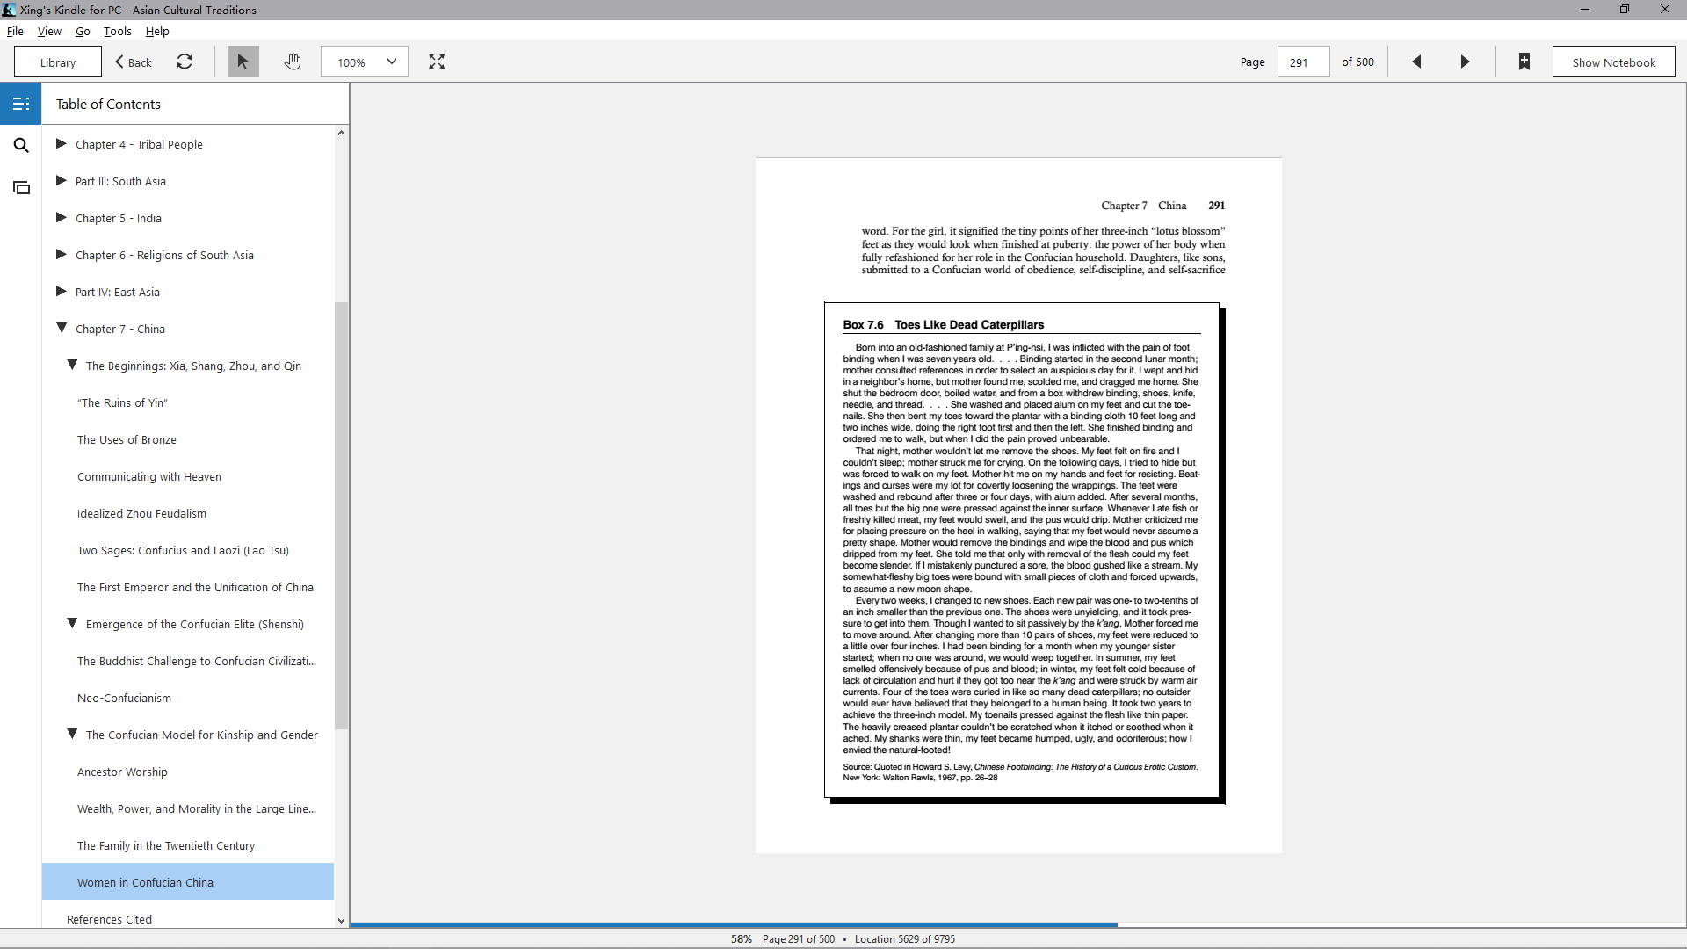Image resolution: width=1687 pixels, height=949 pixels.
Task: Click the page number input field
Action: (1303, 62)
